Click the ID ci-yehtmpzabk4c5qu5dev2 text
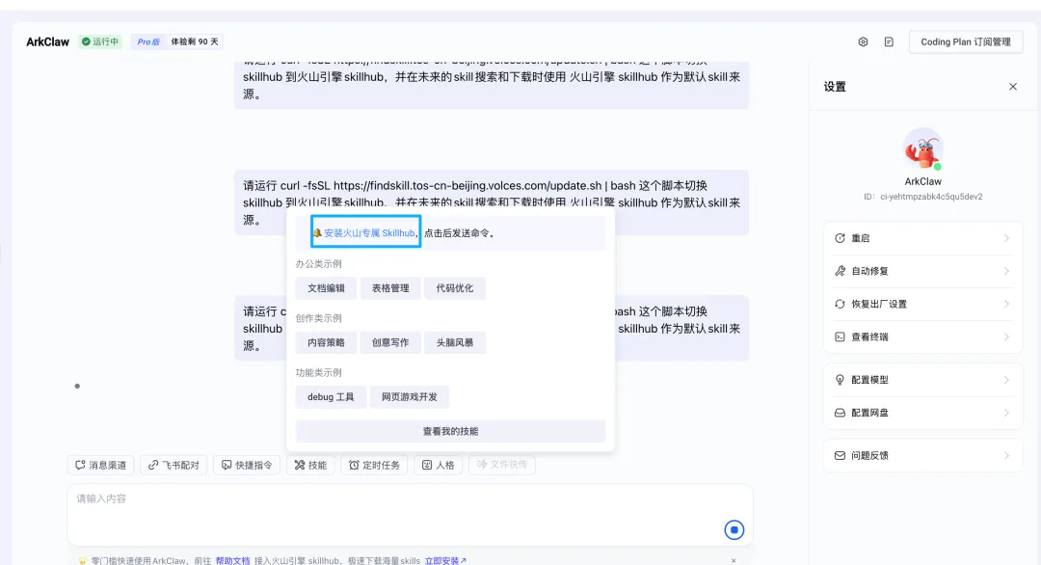The width and height of the screenshot is (1041, 565). [922, 197]
